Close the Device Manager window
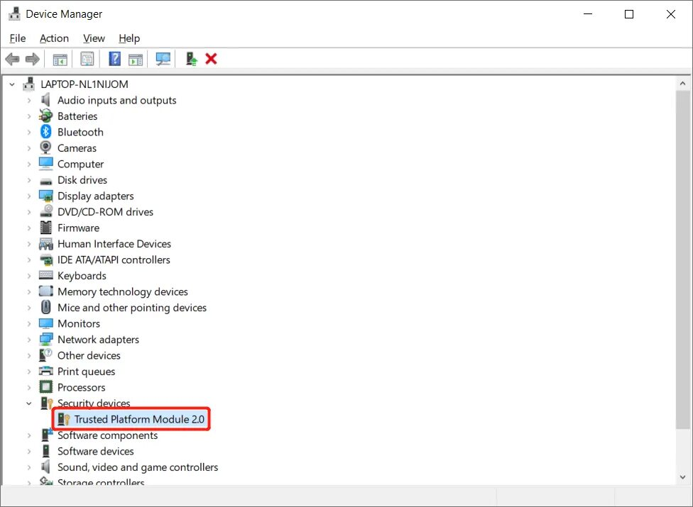 point(670,13)
